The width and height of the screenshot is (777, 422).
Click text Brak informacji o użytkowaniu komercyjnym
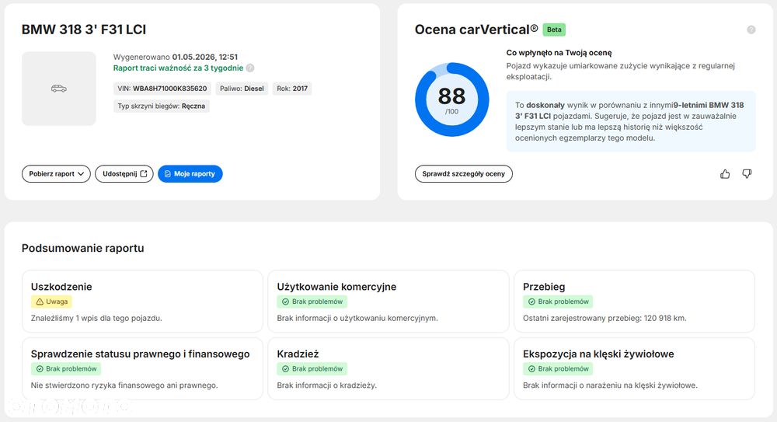pos(357,319)
